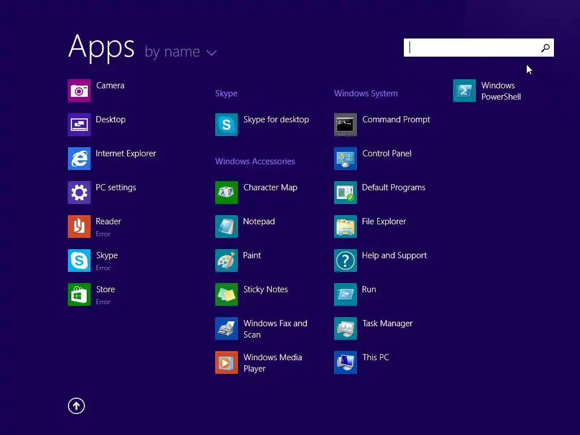Click the 'File Explorer' label

tap(384, 221)
